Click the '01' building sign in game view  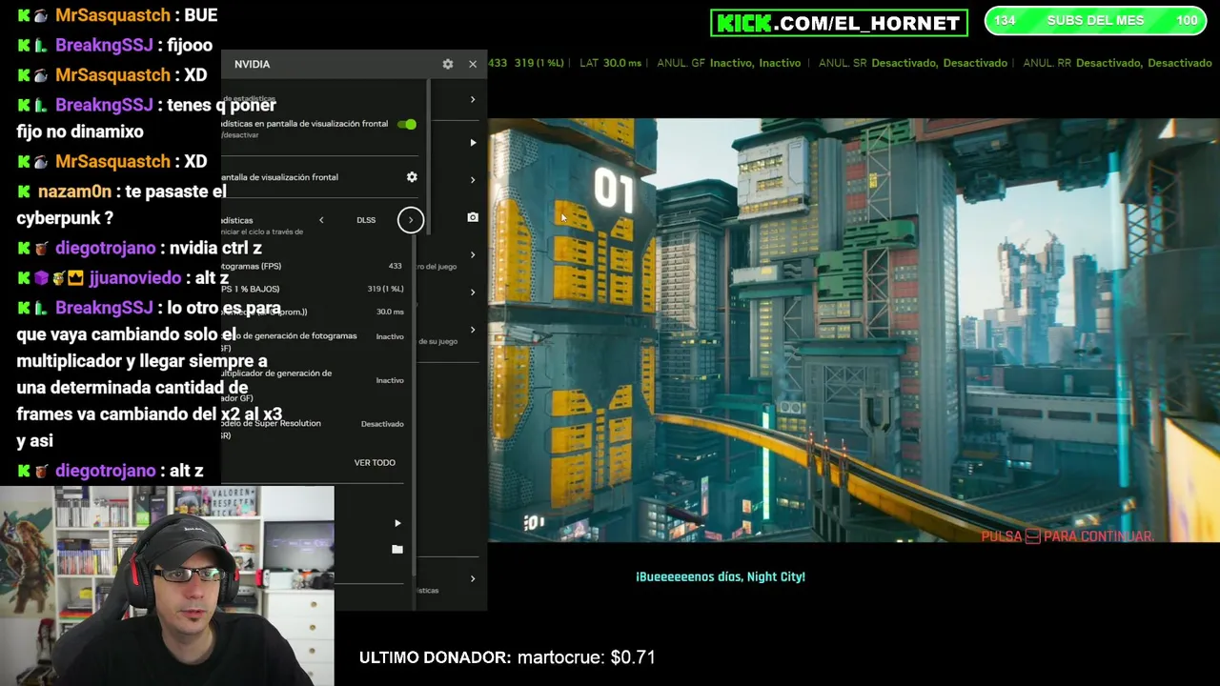coord(614,191)
